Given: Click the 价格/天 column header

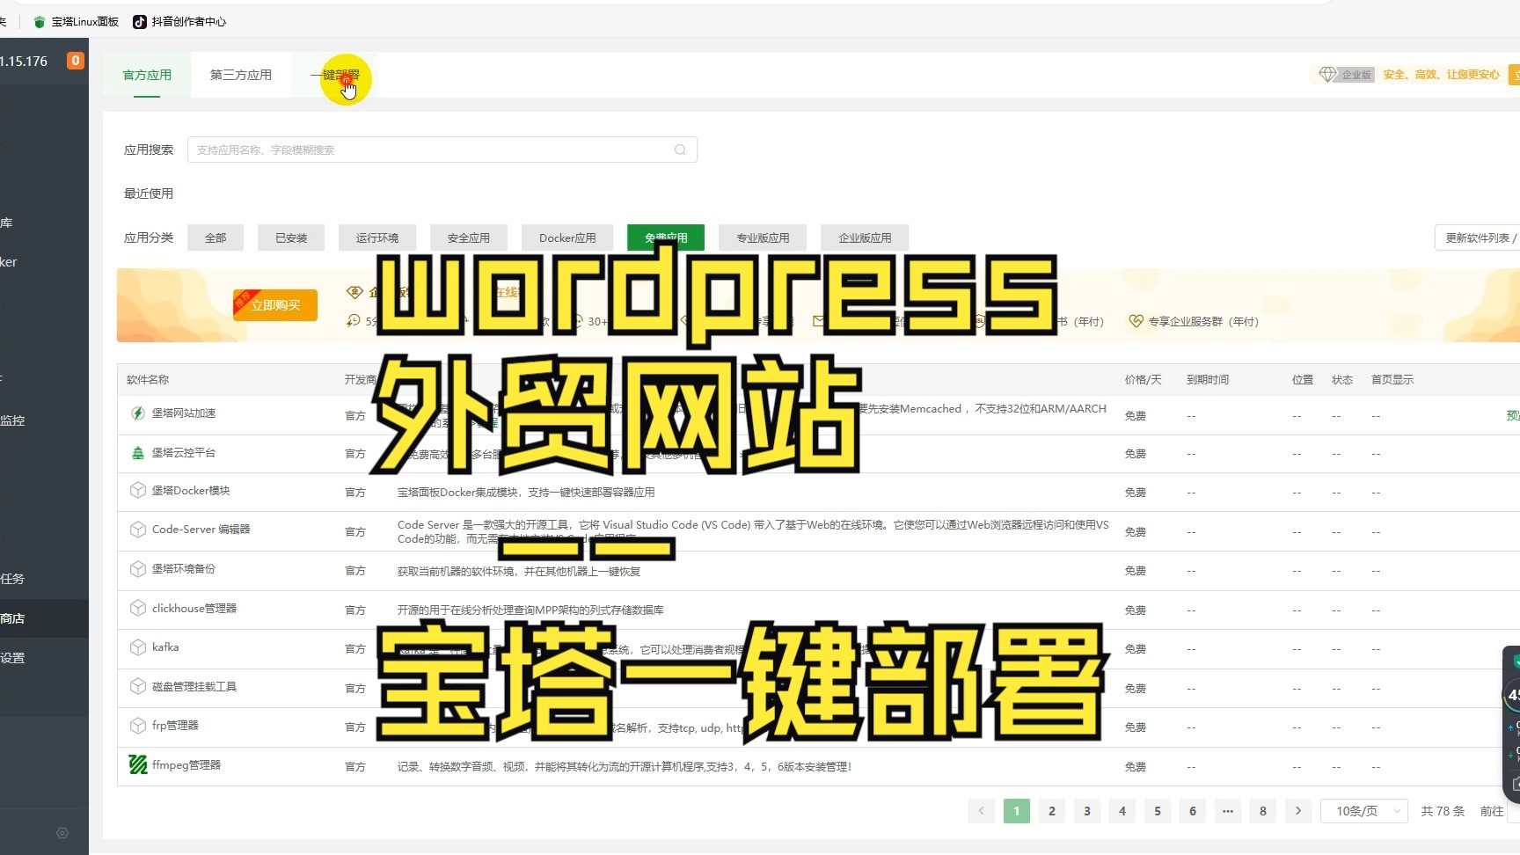Looking at the screenshot, I should point(1143,380).
